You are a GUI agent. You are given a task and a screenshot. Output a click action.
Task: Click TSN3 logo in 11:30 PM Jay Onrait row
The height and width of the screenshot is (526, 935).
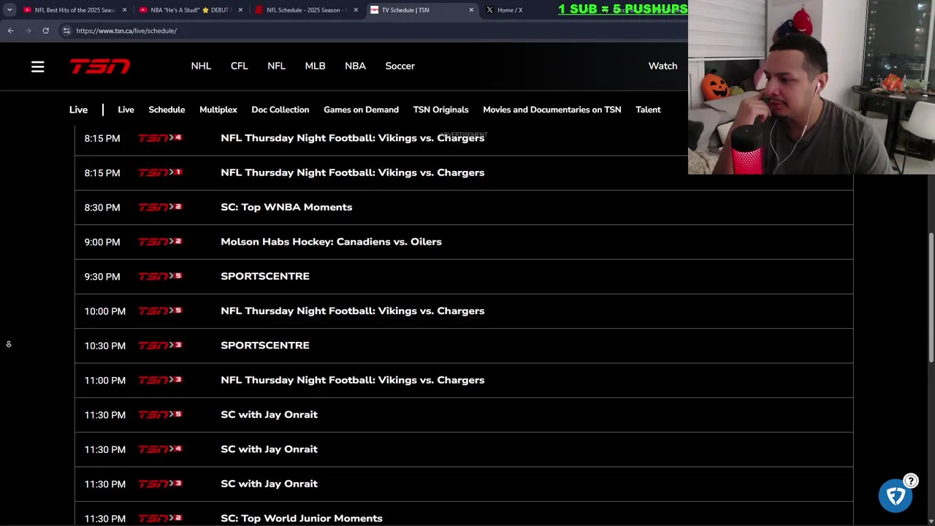160,484
